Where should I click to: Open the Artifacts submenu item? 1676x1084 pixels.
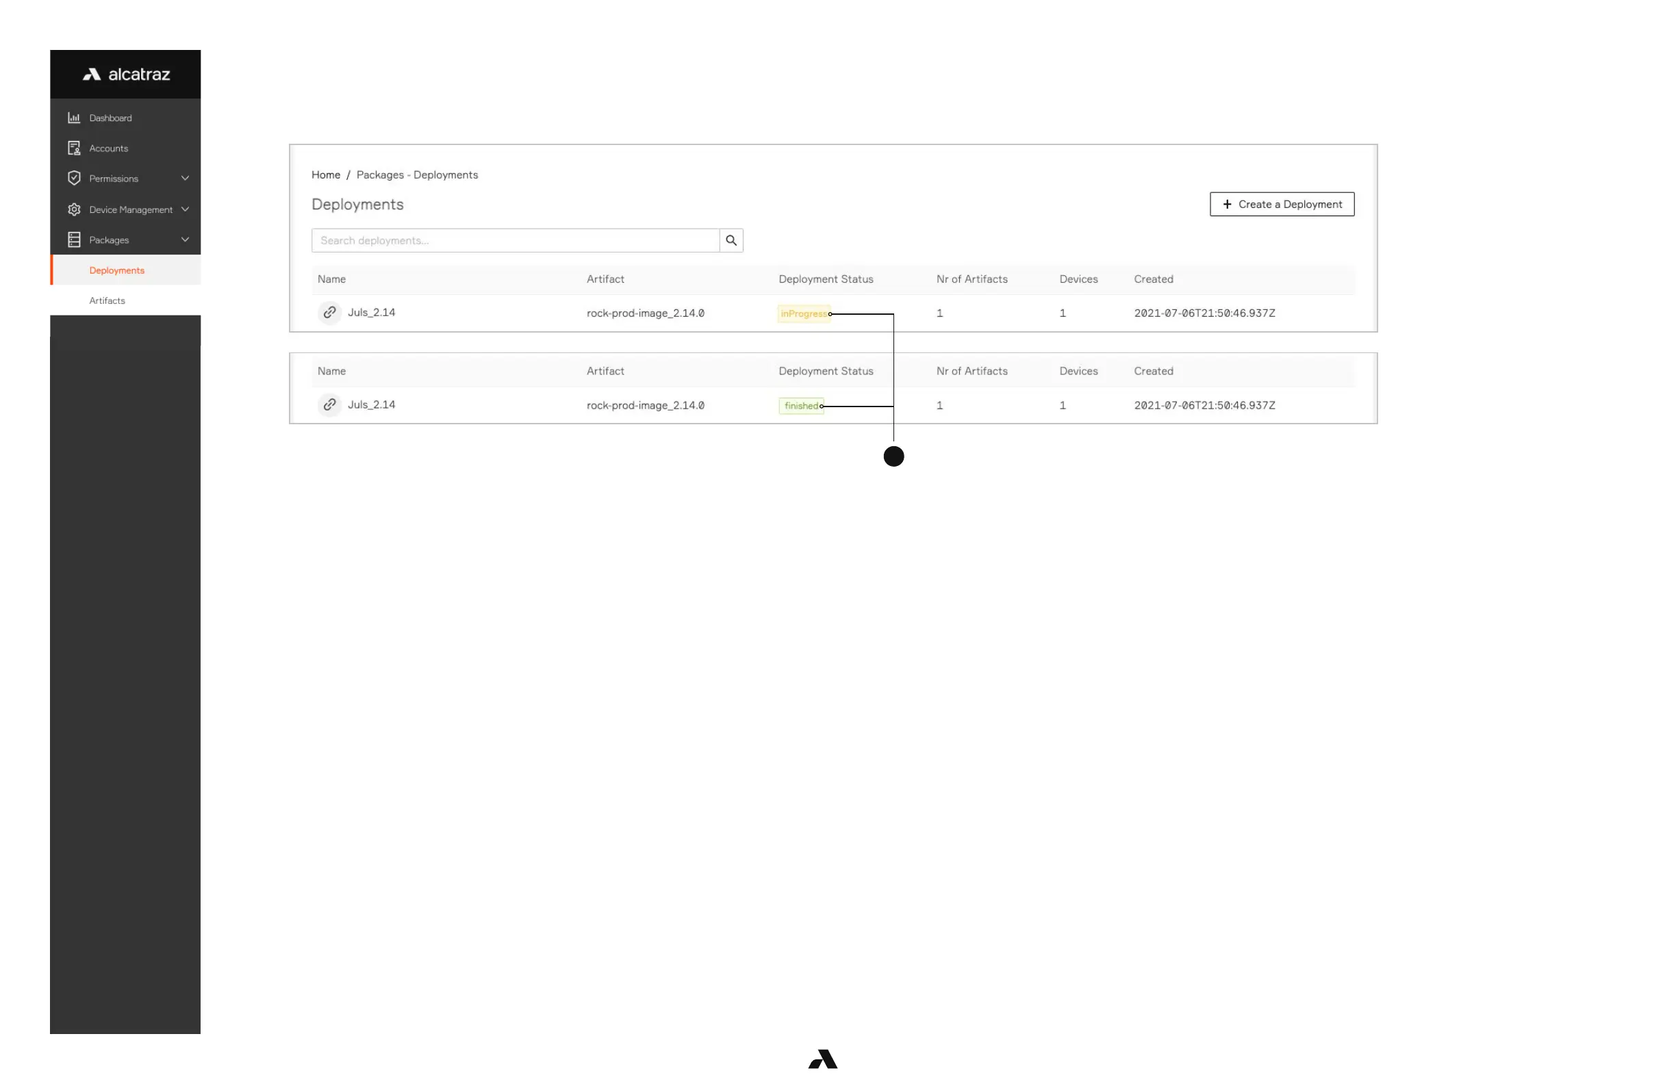pyautogui.click(x=107, y=300)
